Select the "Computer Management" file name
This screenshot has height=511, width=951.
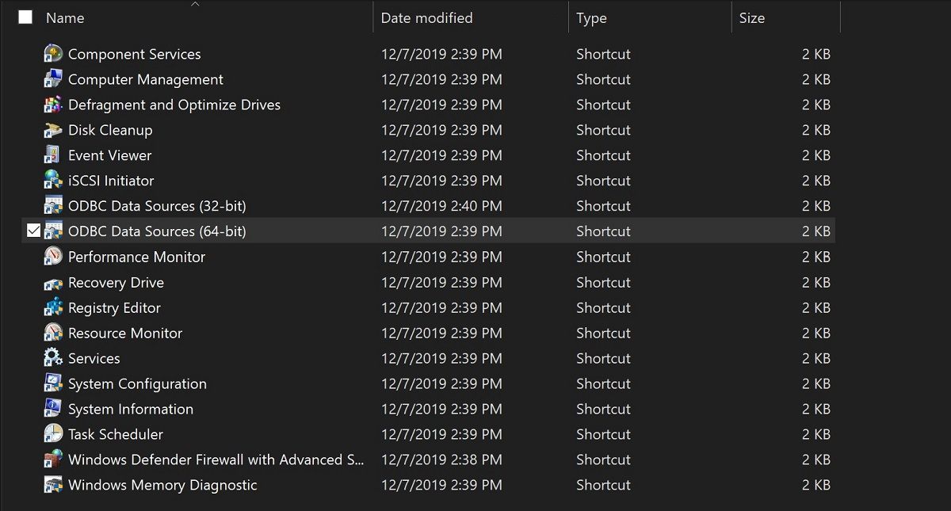tap(146, 79)
